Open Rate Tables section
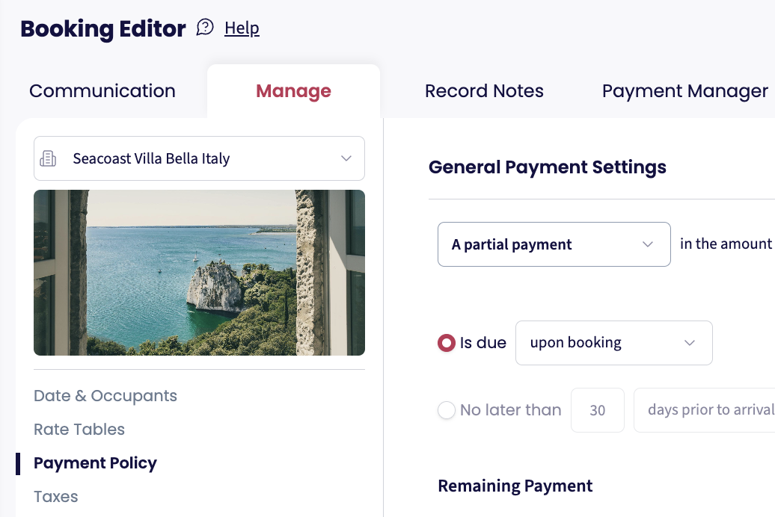775x517 pixels. tap(79, 429)
